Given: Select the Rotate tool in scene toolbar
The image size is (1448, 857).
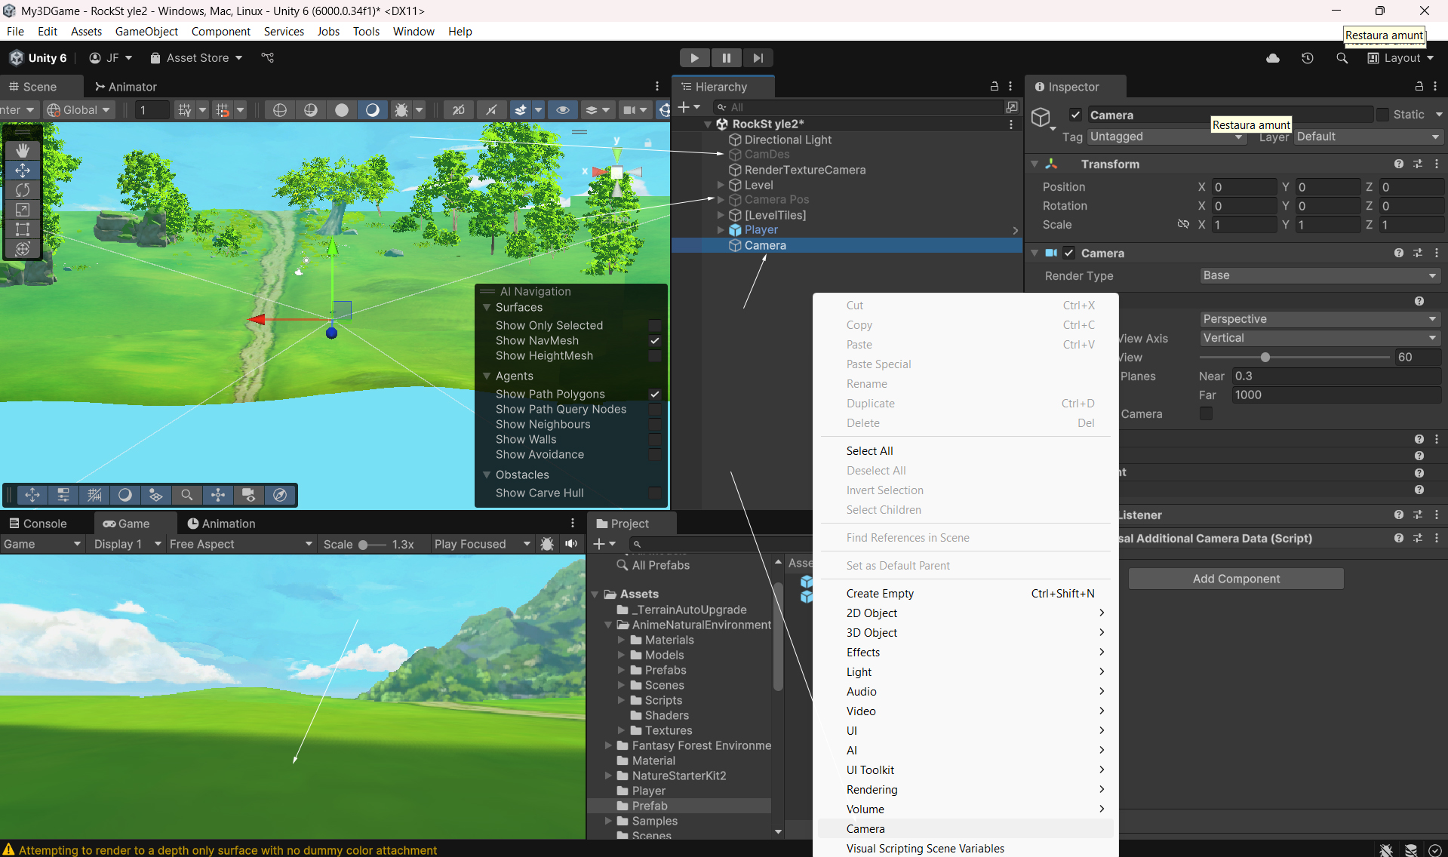Looking at the screenshot, I should coord(23,190).
